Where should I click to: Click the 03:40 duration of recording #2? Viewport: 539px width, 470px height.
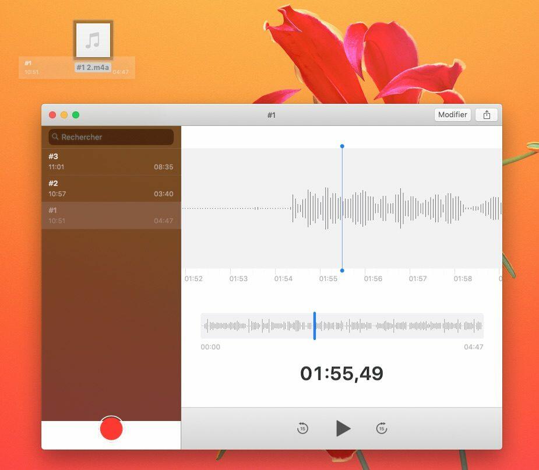point(163,194)
